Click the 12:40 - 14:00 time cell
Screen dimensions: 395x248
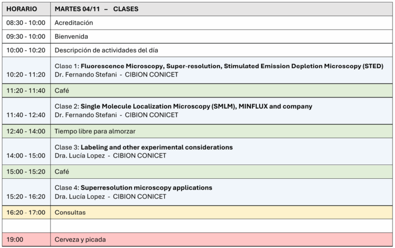26,131
